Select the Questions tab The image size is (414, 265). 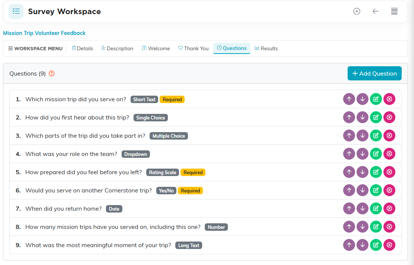coord(232,48)
